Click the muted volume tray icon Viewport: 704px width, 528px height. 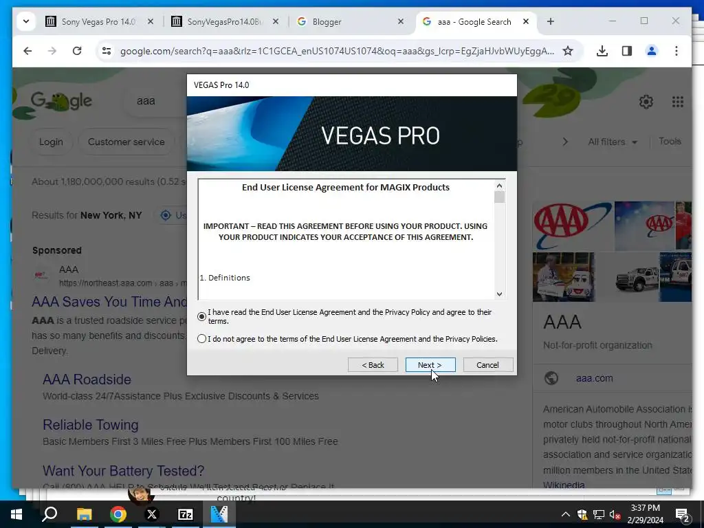click(x=615, y=514)
